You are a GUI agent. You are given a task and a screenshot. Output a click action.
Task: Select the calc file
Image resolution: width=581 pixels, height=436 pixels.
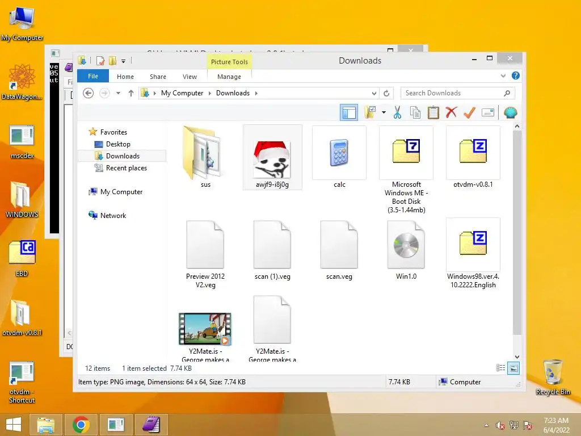pyautogui.click(x=339, y=157)
